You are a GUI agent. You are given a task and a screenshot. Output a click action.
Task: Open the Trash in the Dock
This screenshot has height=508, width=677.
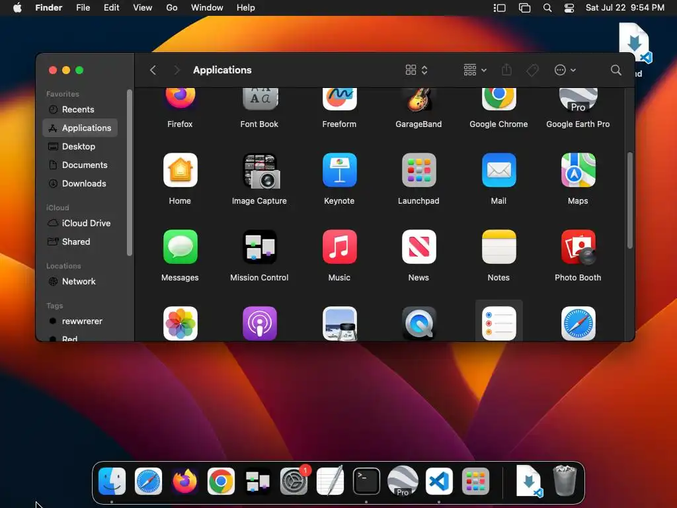pyautogui.click(x=565, y=481)
